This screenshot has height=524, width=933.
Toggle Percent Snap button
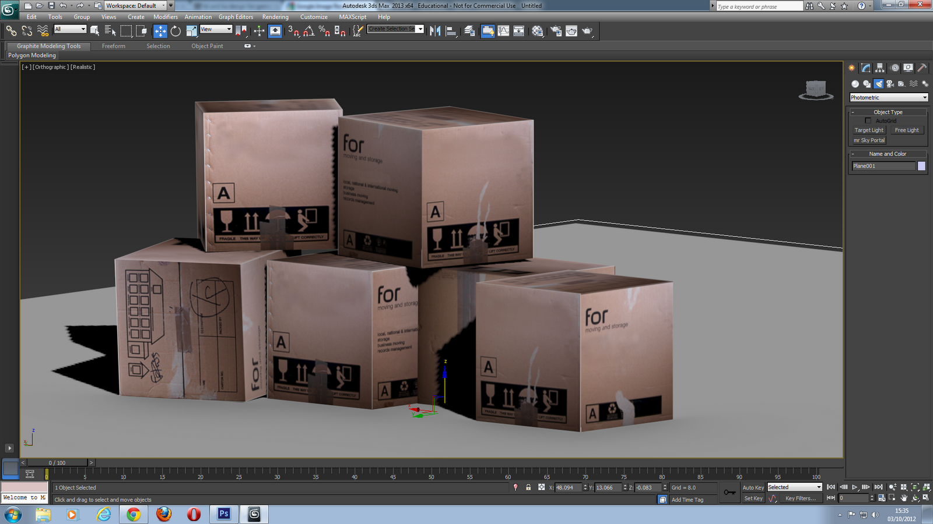324,30
